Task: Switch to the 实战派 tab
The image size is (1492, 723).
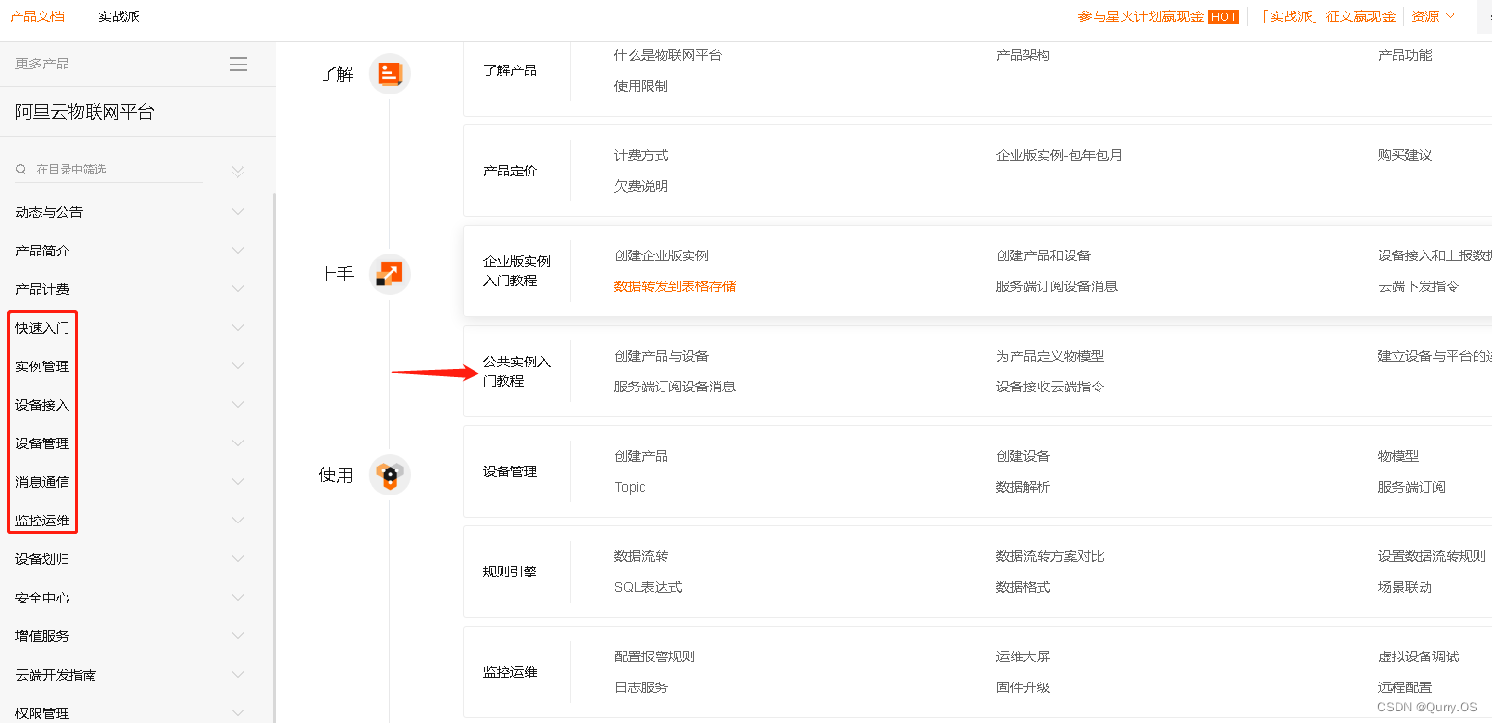Action: click(x=119, y=16)
